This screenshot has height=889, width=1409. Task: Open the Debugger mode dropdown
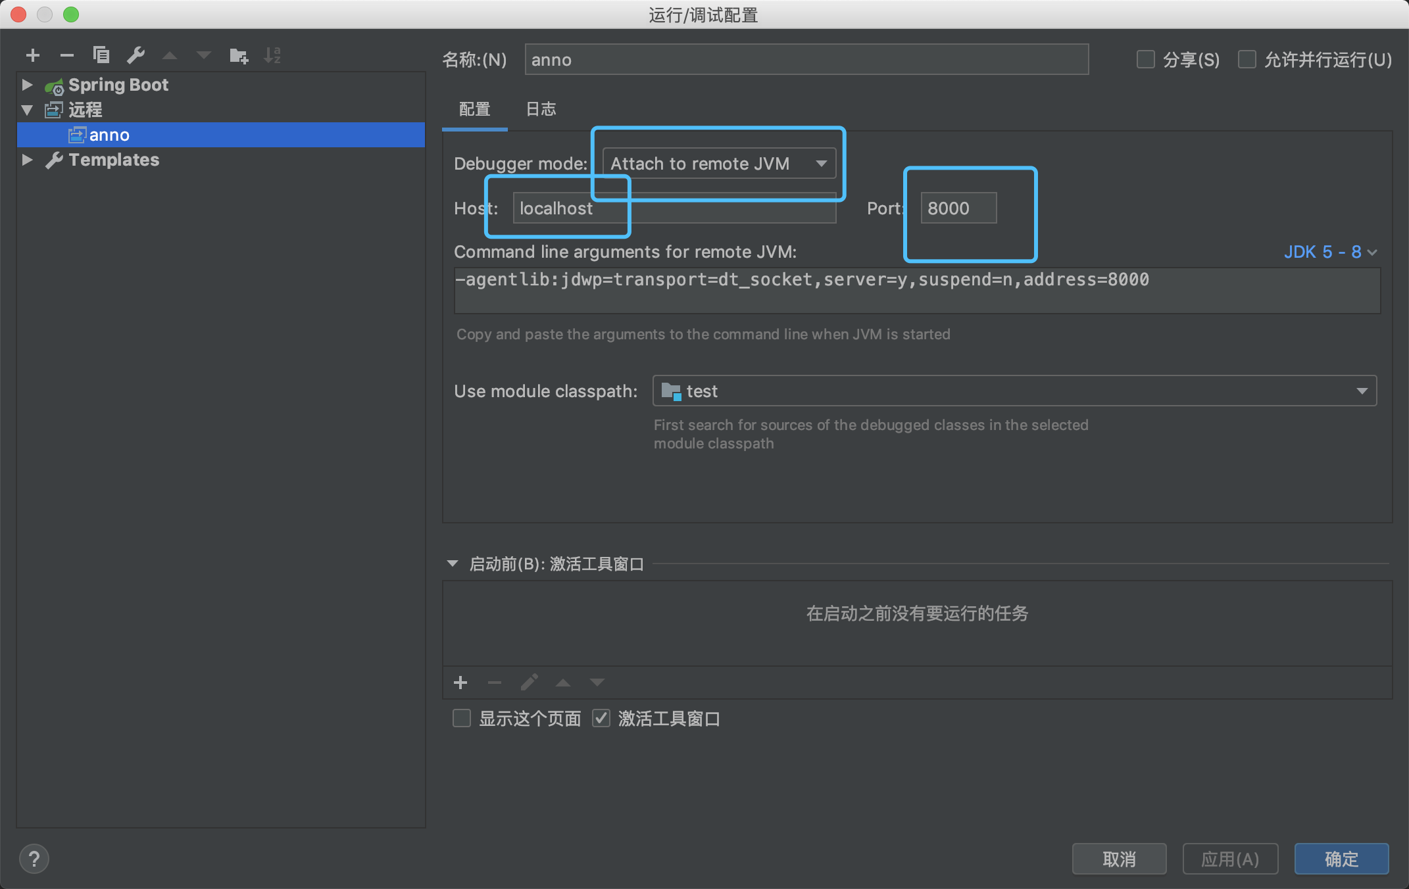(x=719, y=164)
